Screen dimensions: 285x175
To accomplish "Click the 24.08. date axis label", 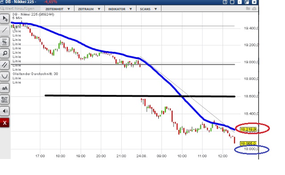I will click(x=141, y=156).
